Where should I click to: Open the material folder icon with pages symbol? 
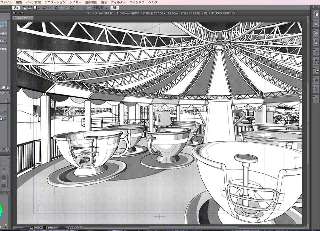pyautogui.click(x=316, y=23)
